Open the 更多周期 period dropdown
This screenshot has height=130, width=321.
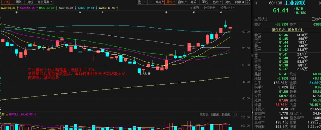pyautogui.click(x=45, y=2)
